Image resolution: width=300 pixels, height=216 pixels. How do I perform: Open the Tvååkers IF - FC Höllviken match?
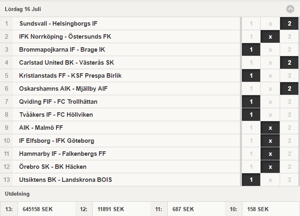(x=56, y=115)
